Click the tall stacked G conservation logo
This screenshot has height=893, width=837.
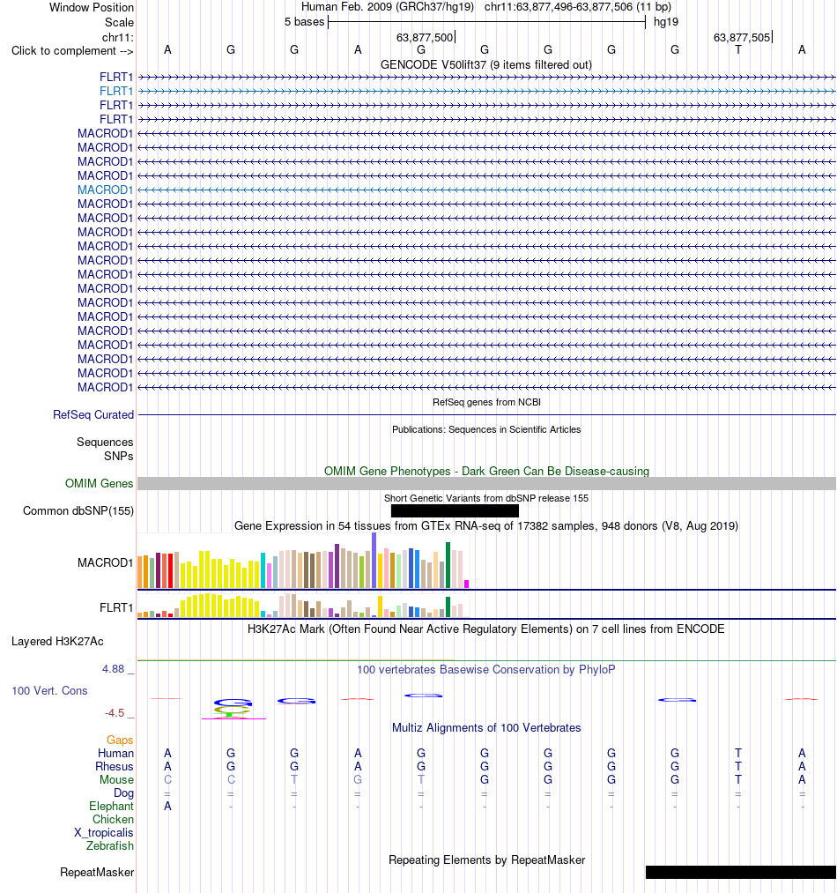(233, 709)
